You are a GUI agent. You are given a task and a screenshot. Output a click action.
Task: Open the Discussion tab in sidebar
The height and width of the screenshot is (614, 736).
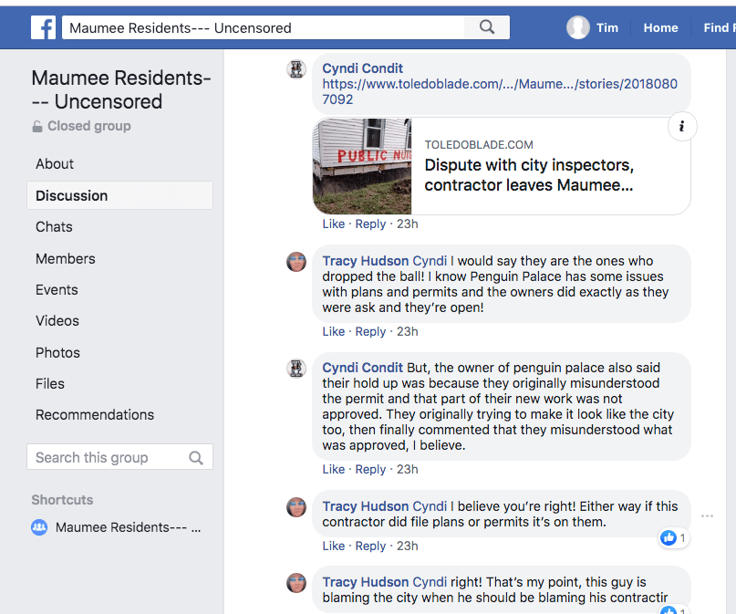click(x=72, y=195)
